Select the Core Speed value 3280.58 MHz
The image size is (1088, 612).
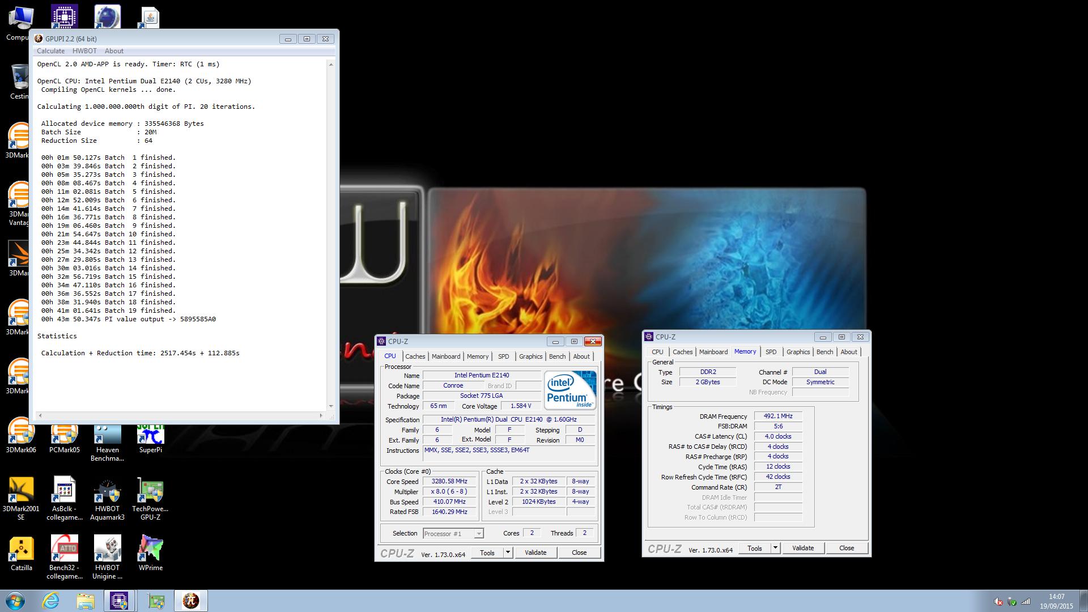(449, 481)
